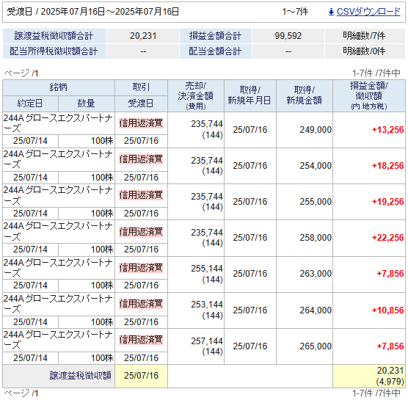The height and width of the screenshot is (400, 408).
Task: Click the +22,256 profit value
Action: (x=387, y=238)
